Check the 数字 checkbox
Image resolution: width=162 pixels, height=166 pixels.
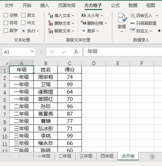(x=6, y=30)
